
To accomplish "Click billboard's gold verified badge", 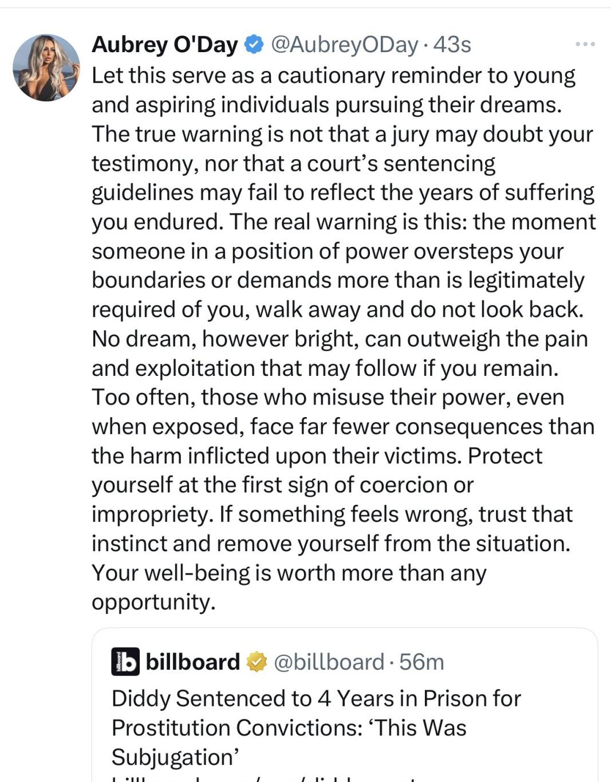I will pyautogui.click(x=257, y=662).
